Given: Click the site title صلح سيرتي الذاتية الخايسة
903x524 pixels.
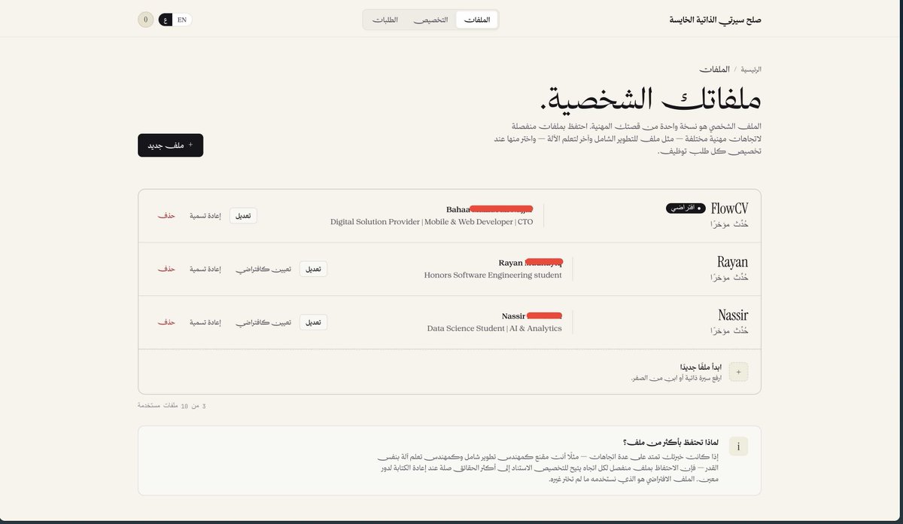Looking at the screenshot, I should tap(716, 20).
